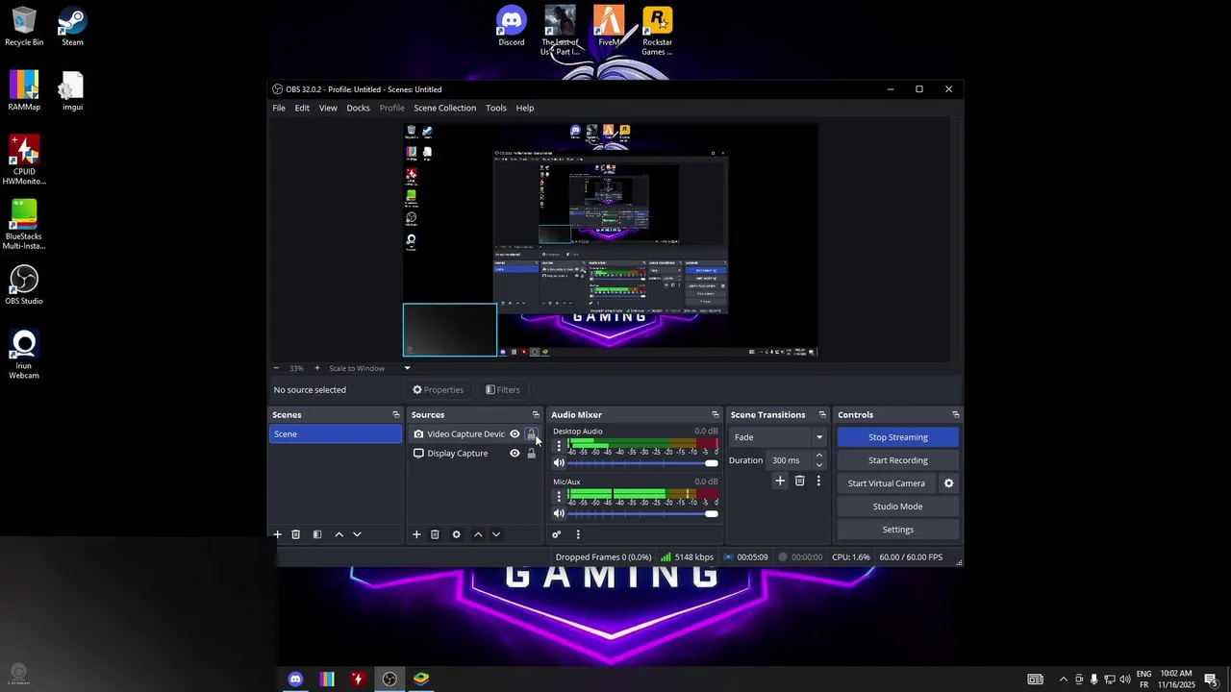1231x692 pixels.
Task: Adjust Desktop Audio volume slider
Action: tap(643, 463)
